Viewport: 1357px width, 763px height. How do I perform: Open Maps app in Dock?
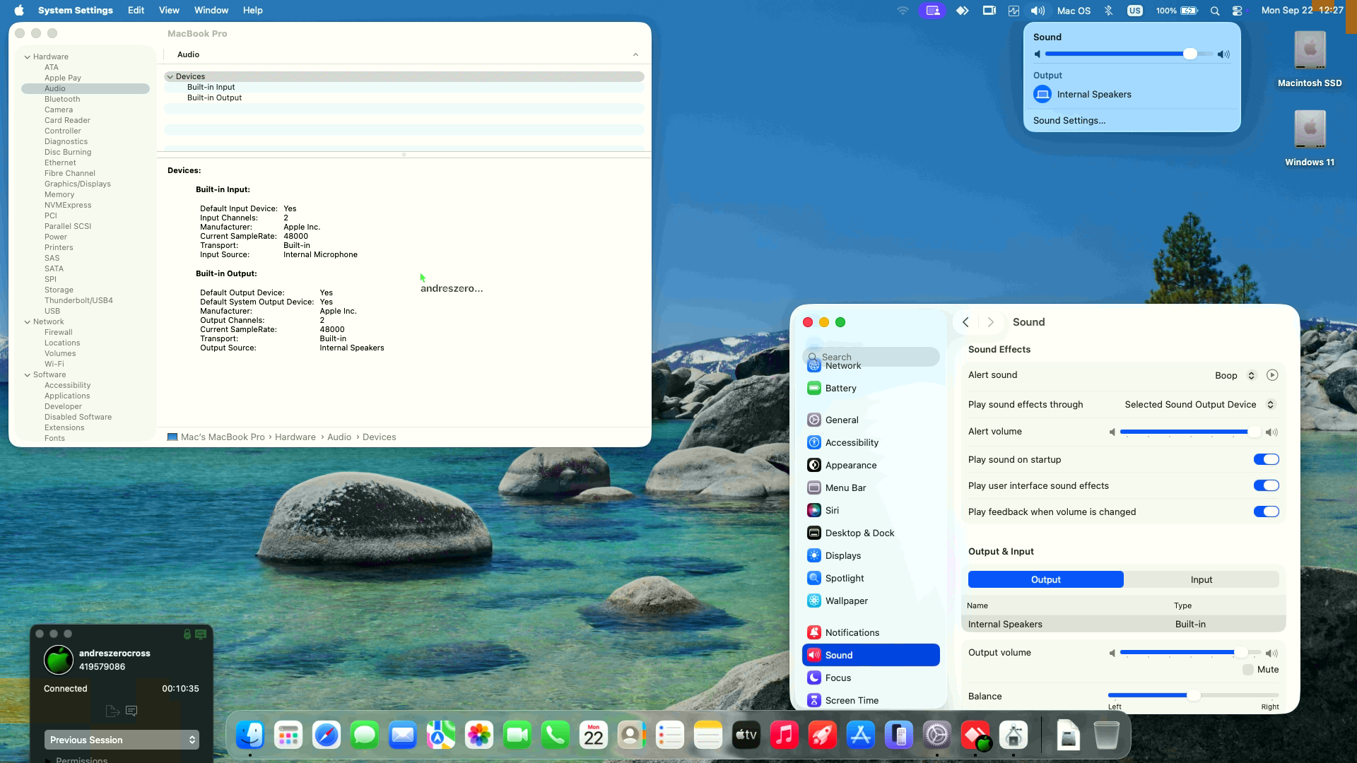pyautogui.click(x=441, y=735)
